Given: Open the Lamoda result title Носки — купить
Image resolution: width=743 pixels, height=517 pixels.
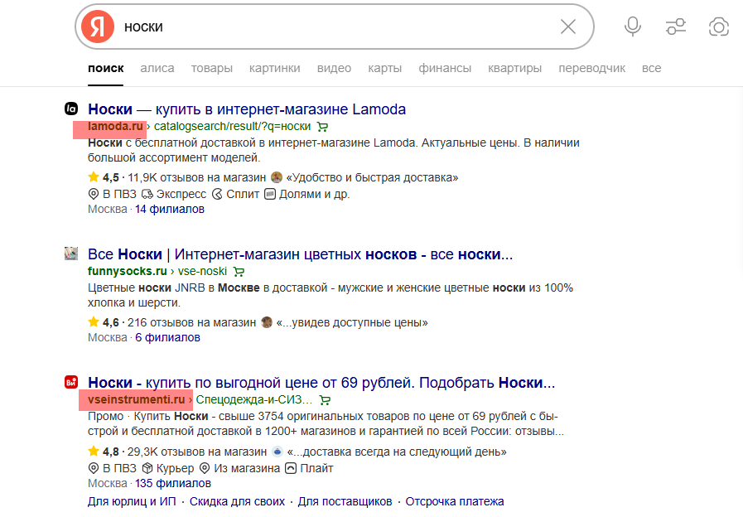Looking at the screenshot, I should [x=247, y=109].
